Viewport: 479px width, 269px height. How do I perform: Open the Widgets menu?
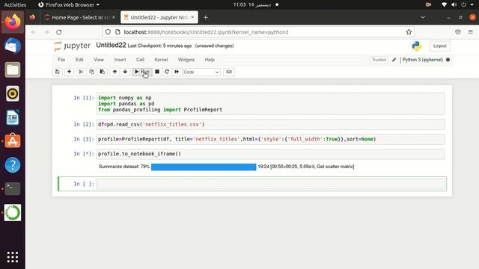pos(186,60)
